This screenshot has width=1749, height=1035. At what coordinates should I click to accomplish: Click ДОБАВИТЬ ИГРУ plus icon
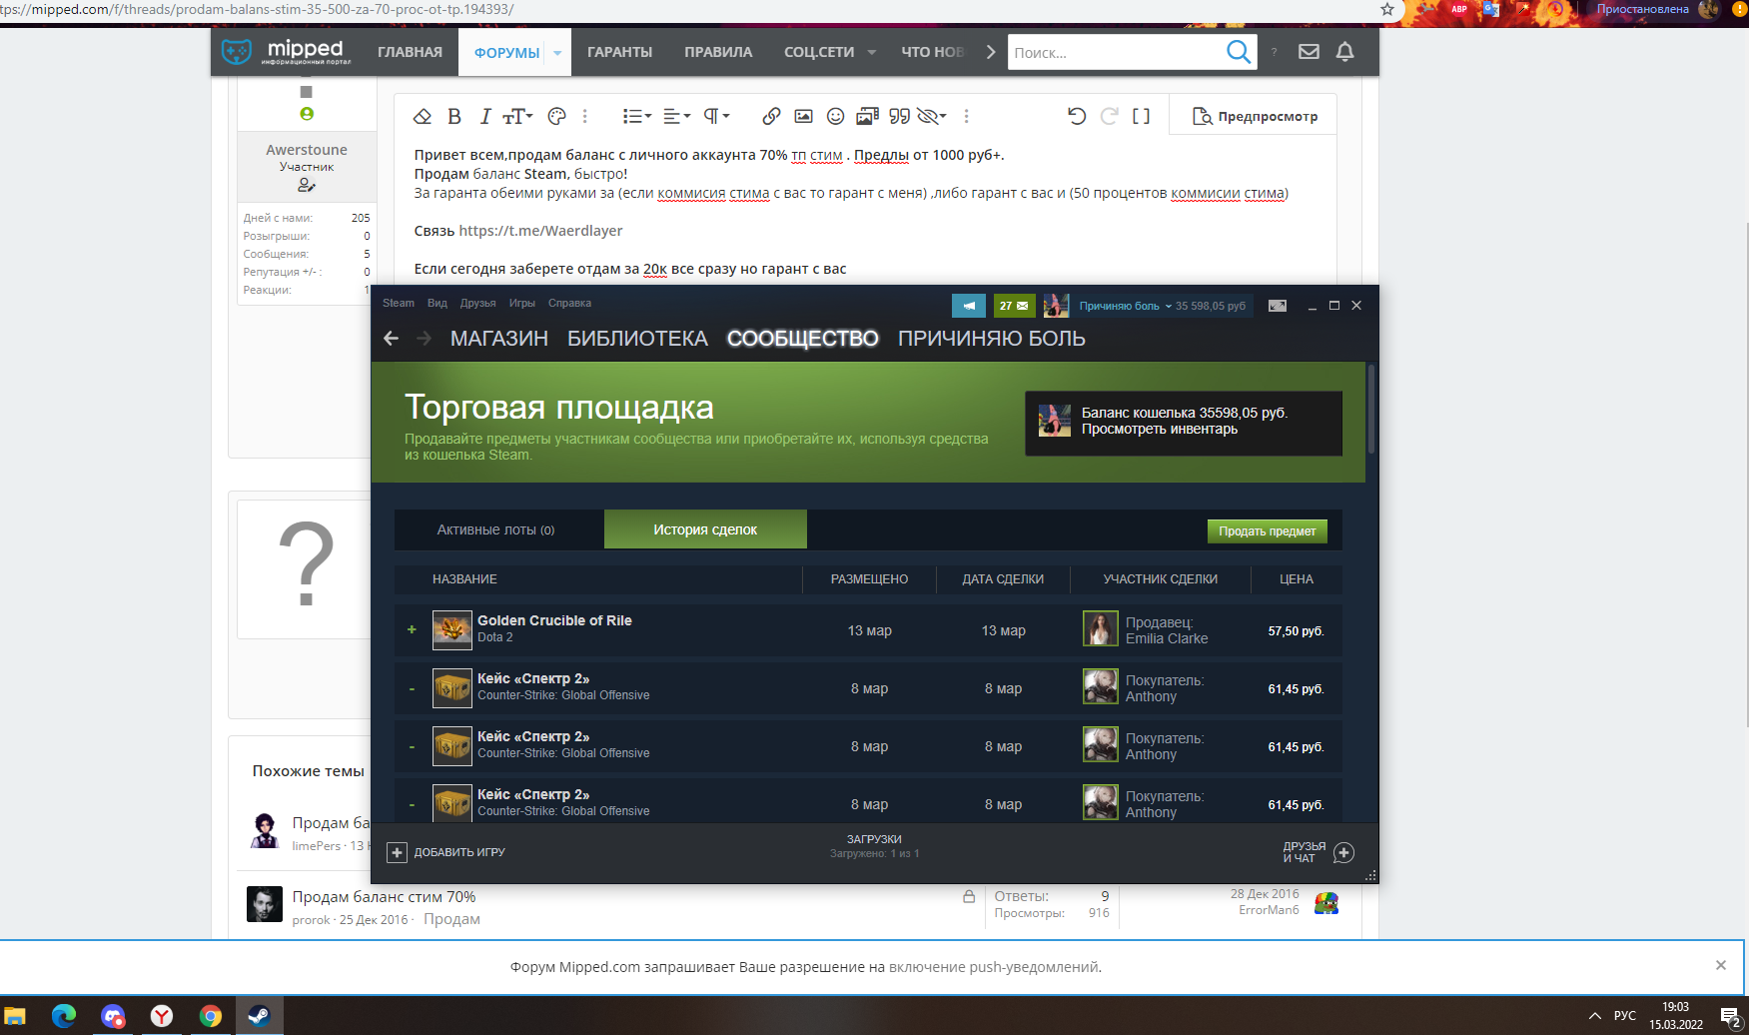397,852
